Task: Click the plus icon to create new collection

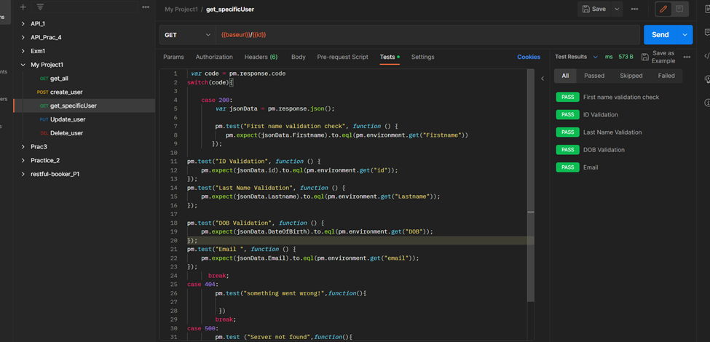Action: [x=23, y=7]
